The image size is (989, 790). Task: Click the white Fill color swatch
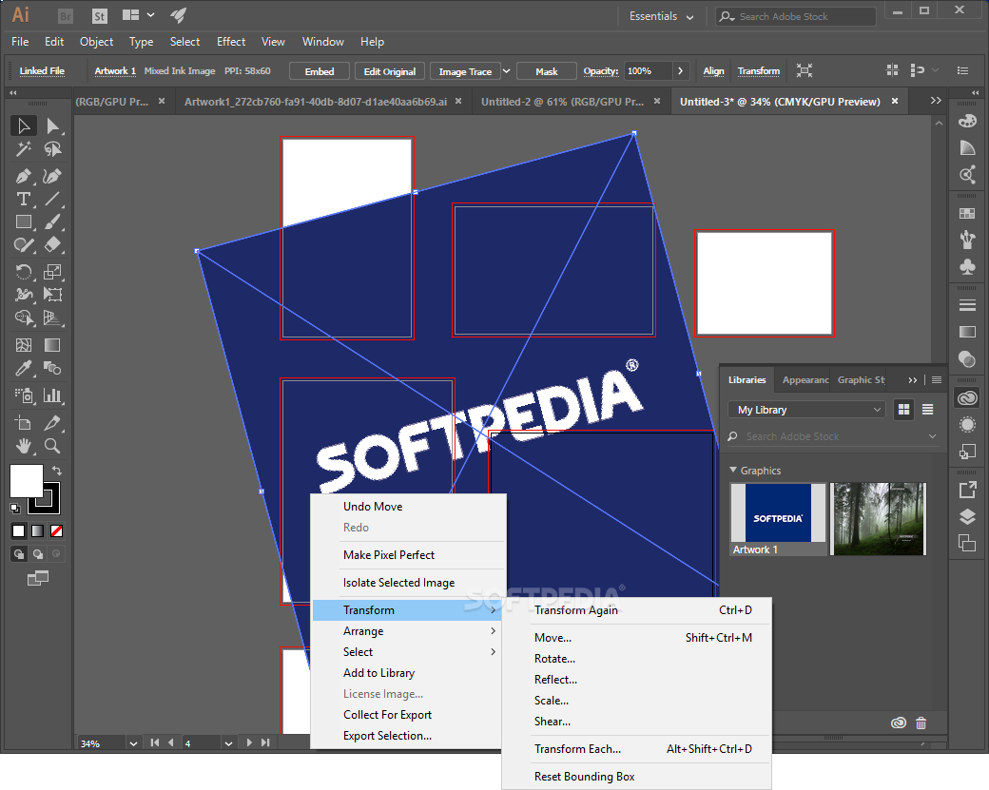[x=26, y=481]
